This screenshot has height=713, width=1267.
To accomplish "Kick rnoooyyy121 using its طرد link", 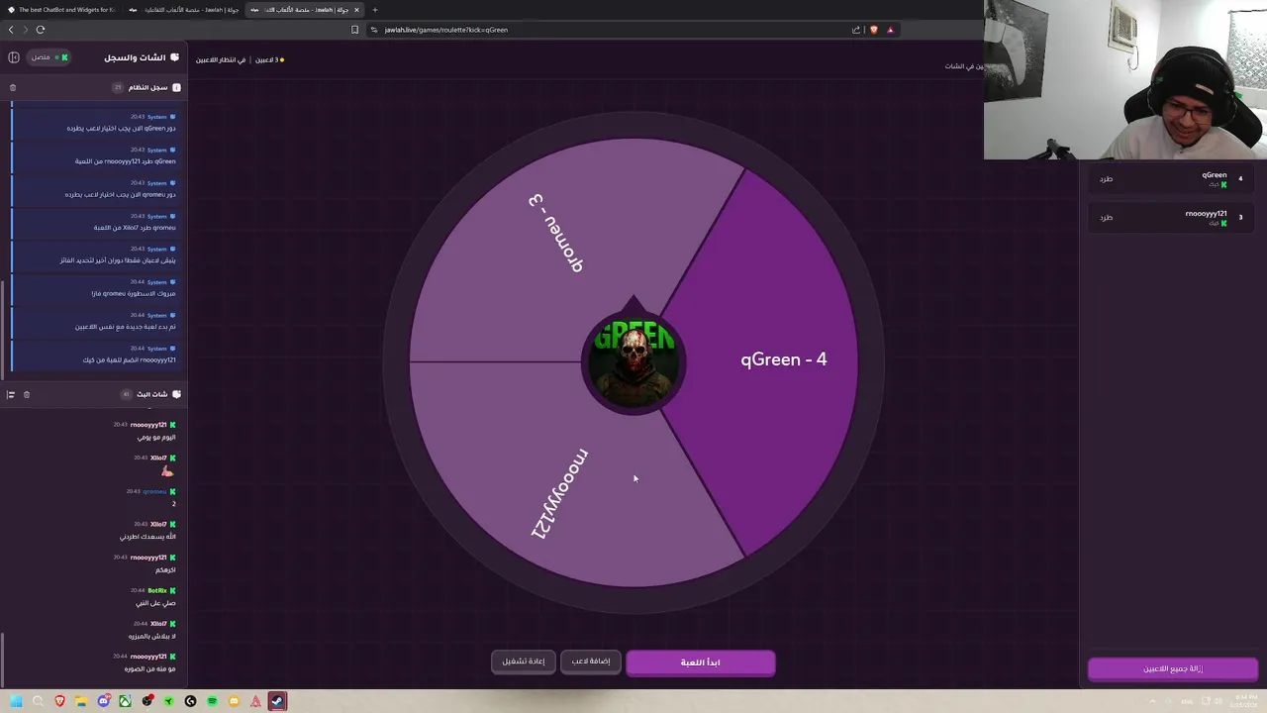I will 1106,218.
